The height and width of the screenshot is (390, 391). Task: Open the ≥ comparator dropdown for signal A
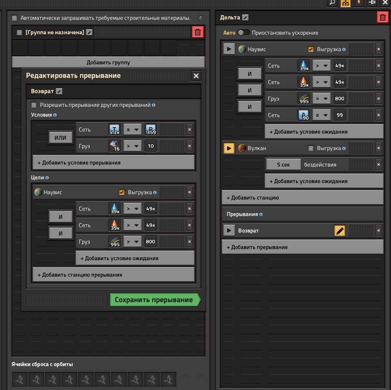click(321, 115)
